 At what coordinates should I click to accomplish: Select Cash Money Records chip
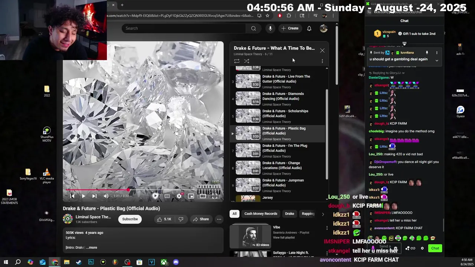(261, 214)
